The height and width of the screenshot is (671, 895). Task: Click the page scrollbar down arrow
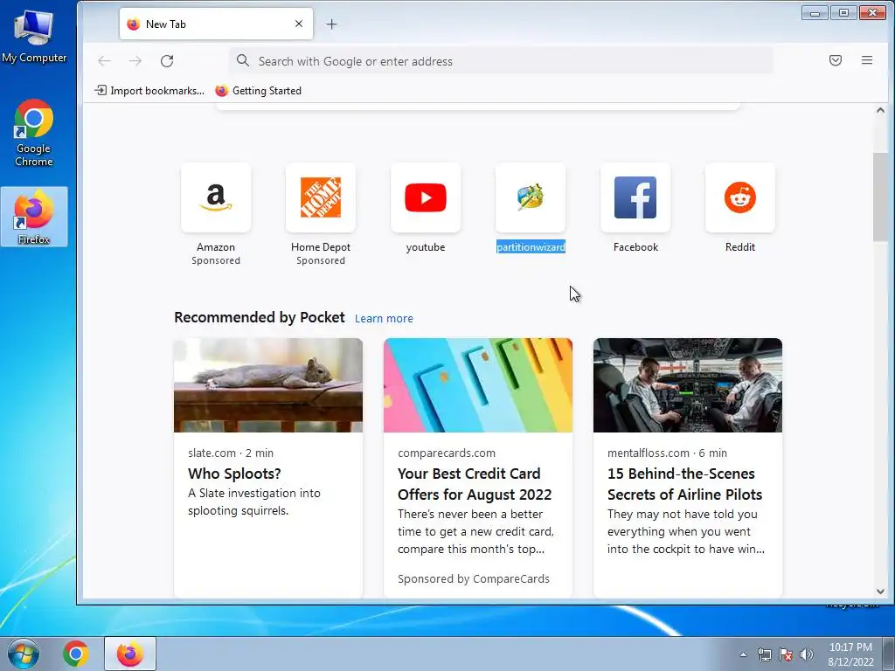[x=880, y=591]
